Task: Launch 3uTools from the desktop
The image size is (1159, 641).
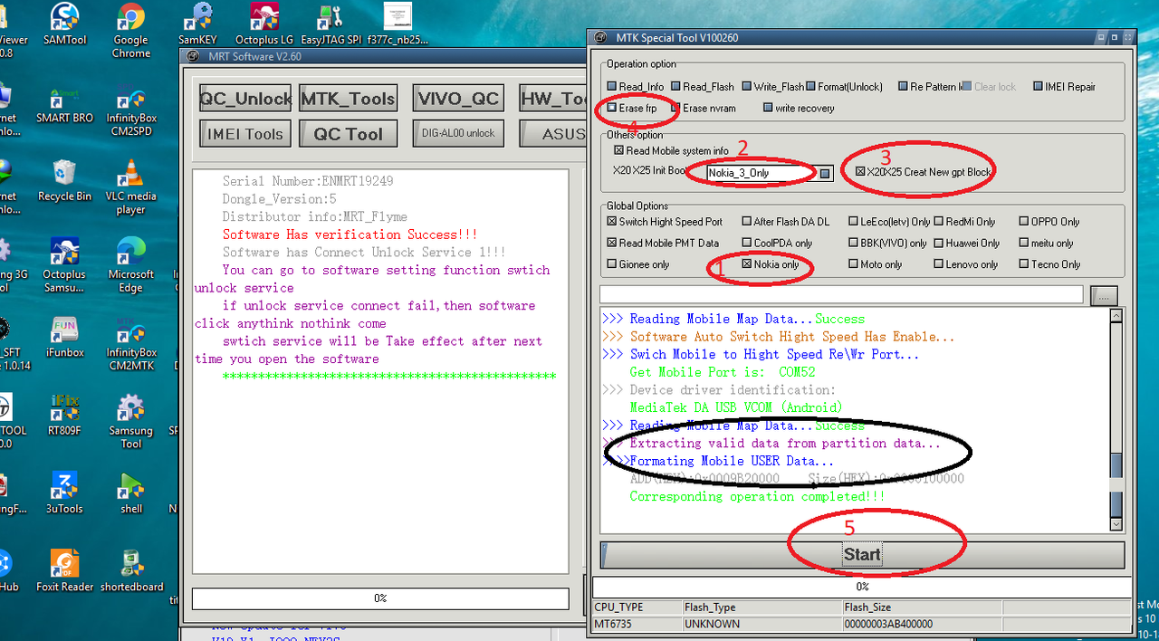Action: coord(65,493)
